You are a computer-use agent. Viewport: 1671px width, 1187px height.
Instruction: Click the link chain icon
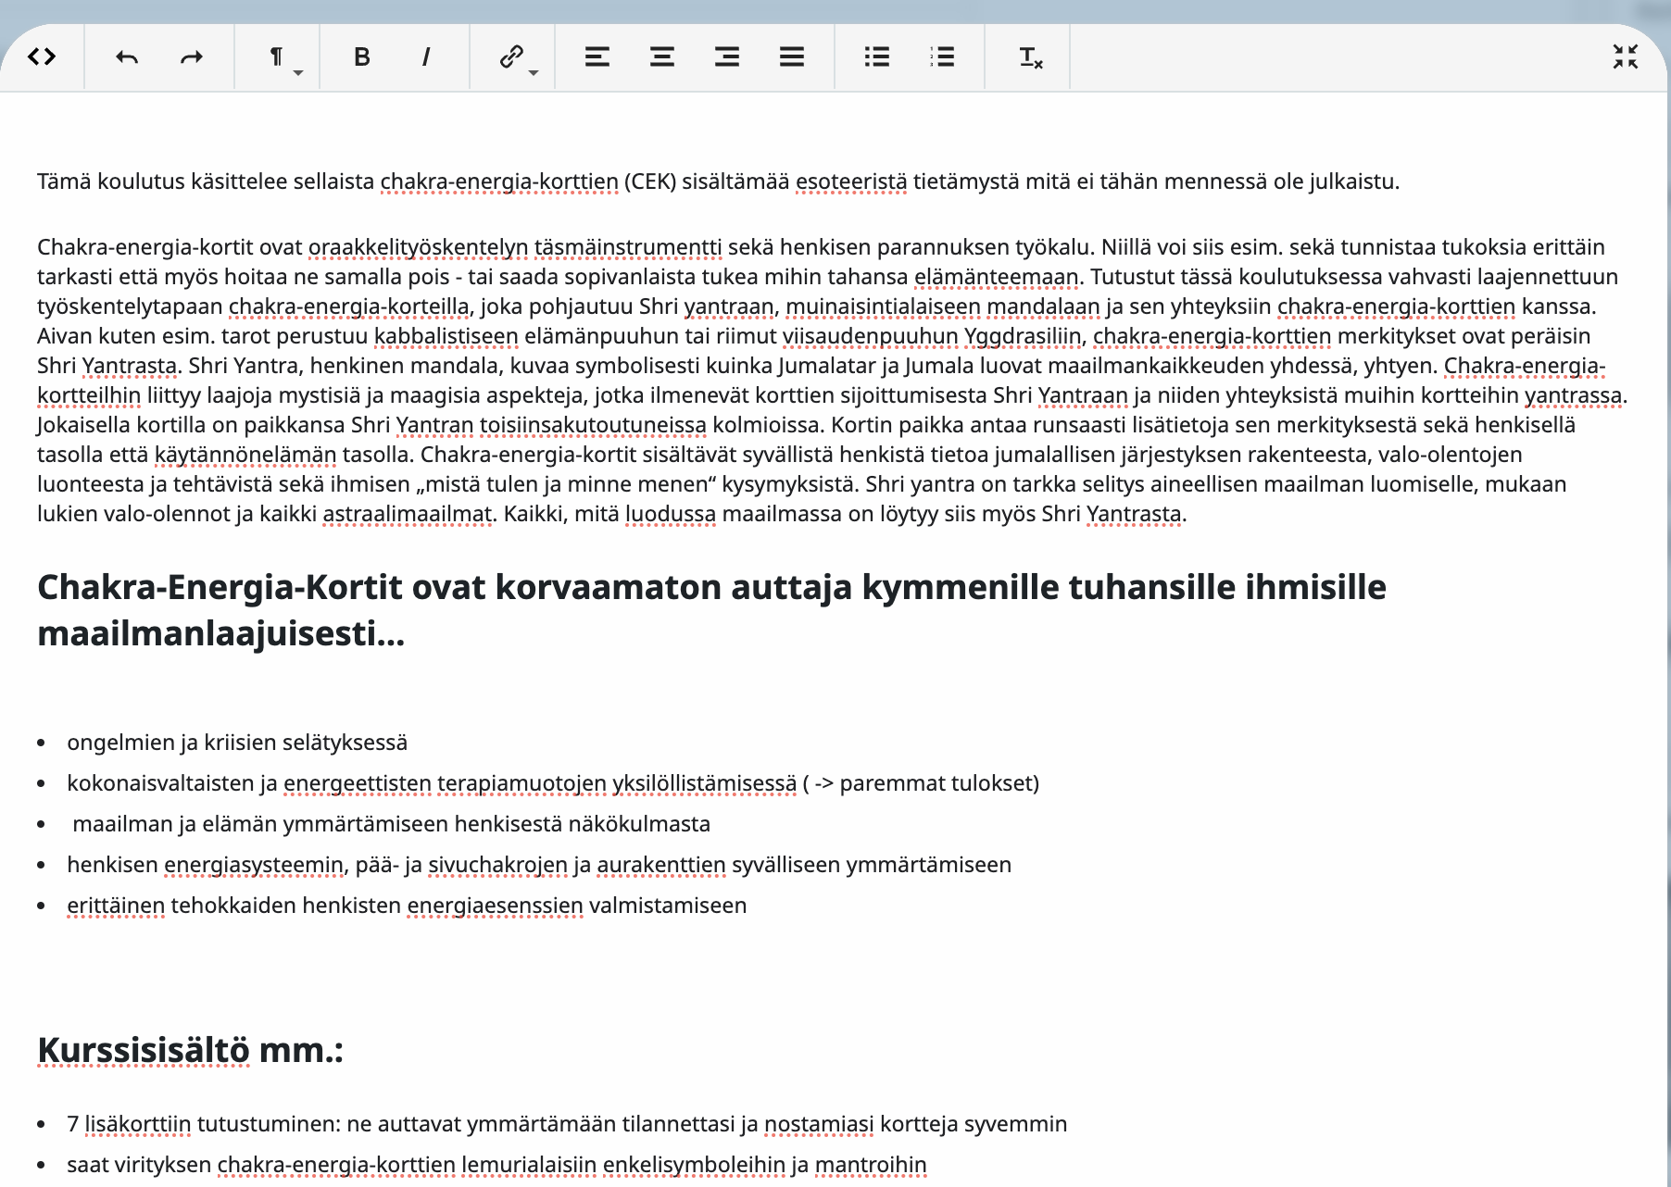(510, 56)
